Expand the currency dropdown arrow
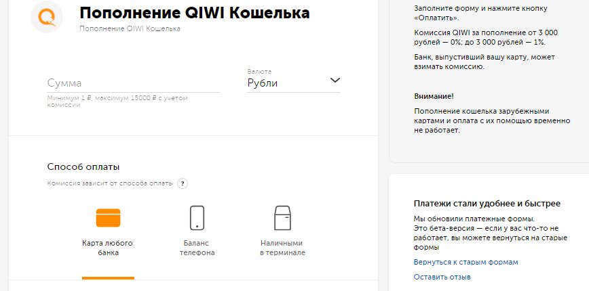The width and height of the screenshot is (589, 291). click(335, 80)
